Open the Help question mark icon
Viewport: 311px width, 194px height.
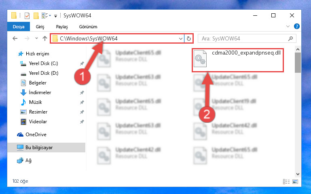tap(296, 26)
